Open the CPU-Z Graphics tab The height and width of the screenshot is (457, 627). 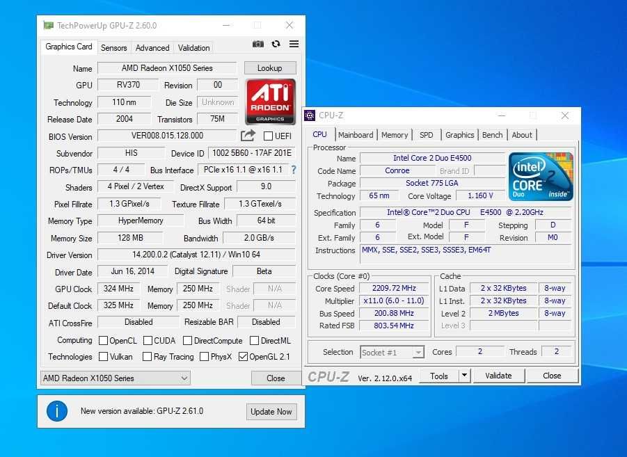click(x=459, y=135)
